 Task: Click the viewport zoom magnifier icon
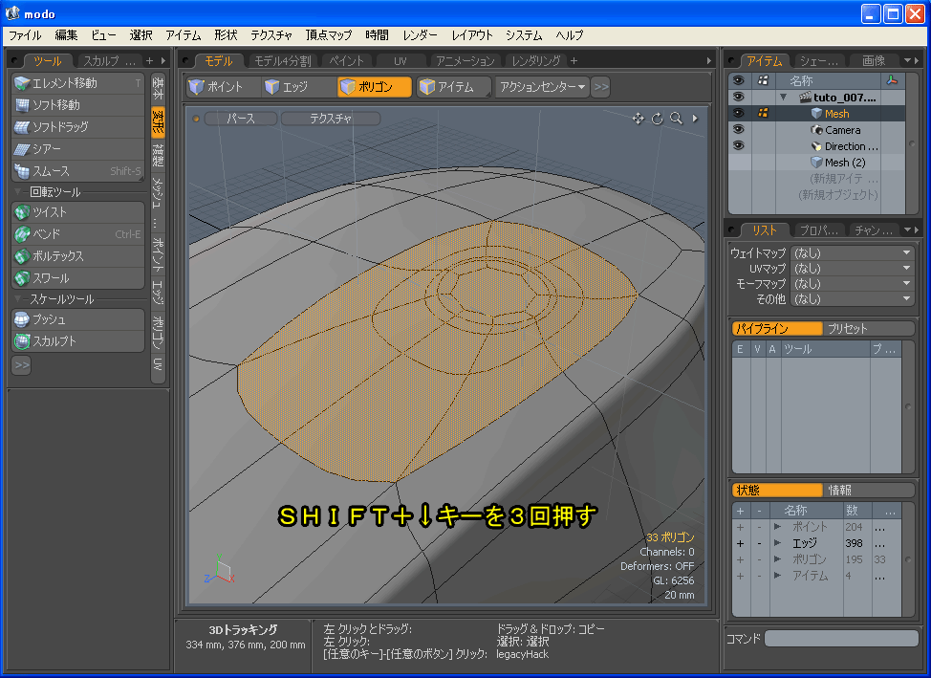click(676, 119)
